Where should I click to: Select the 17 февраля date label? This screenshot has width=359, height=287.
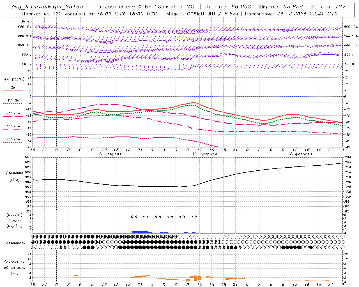click(204, 154)
